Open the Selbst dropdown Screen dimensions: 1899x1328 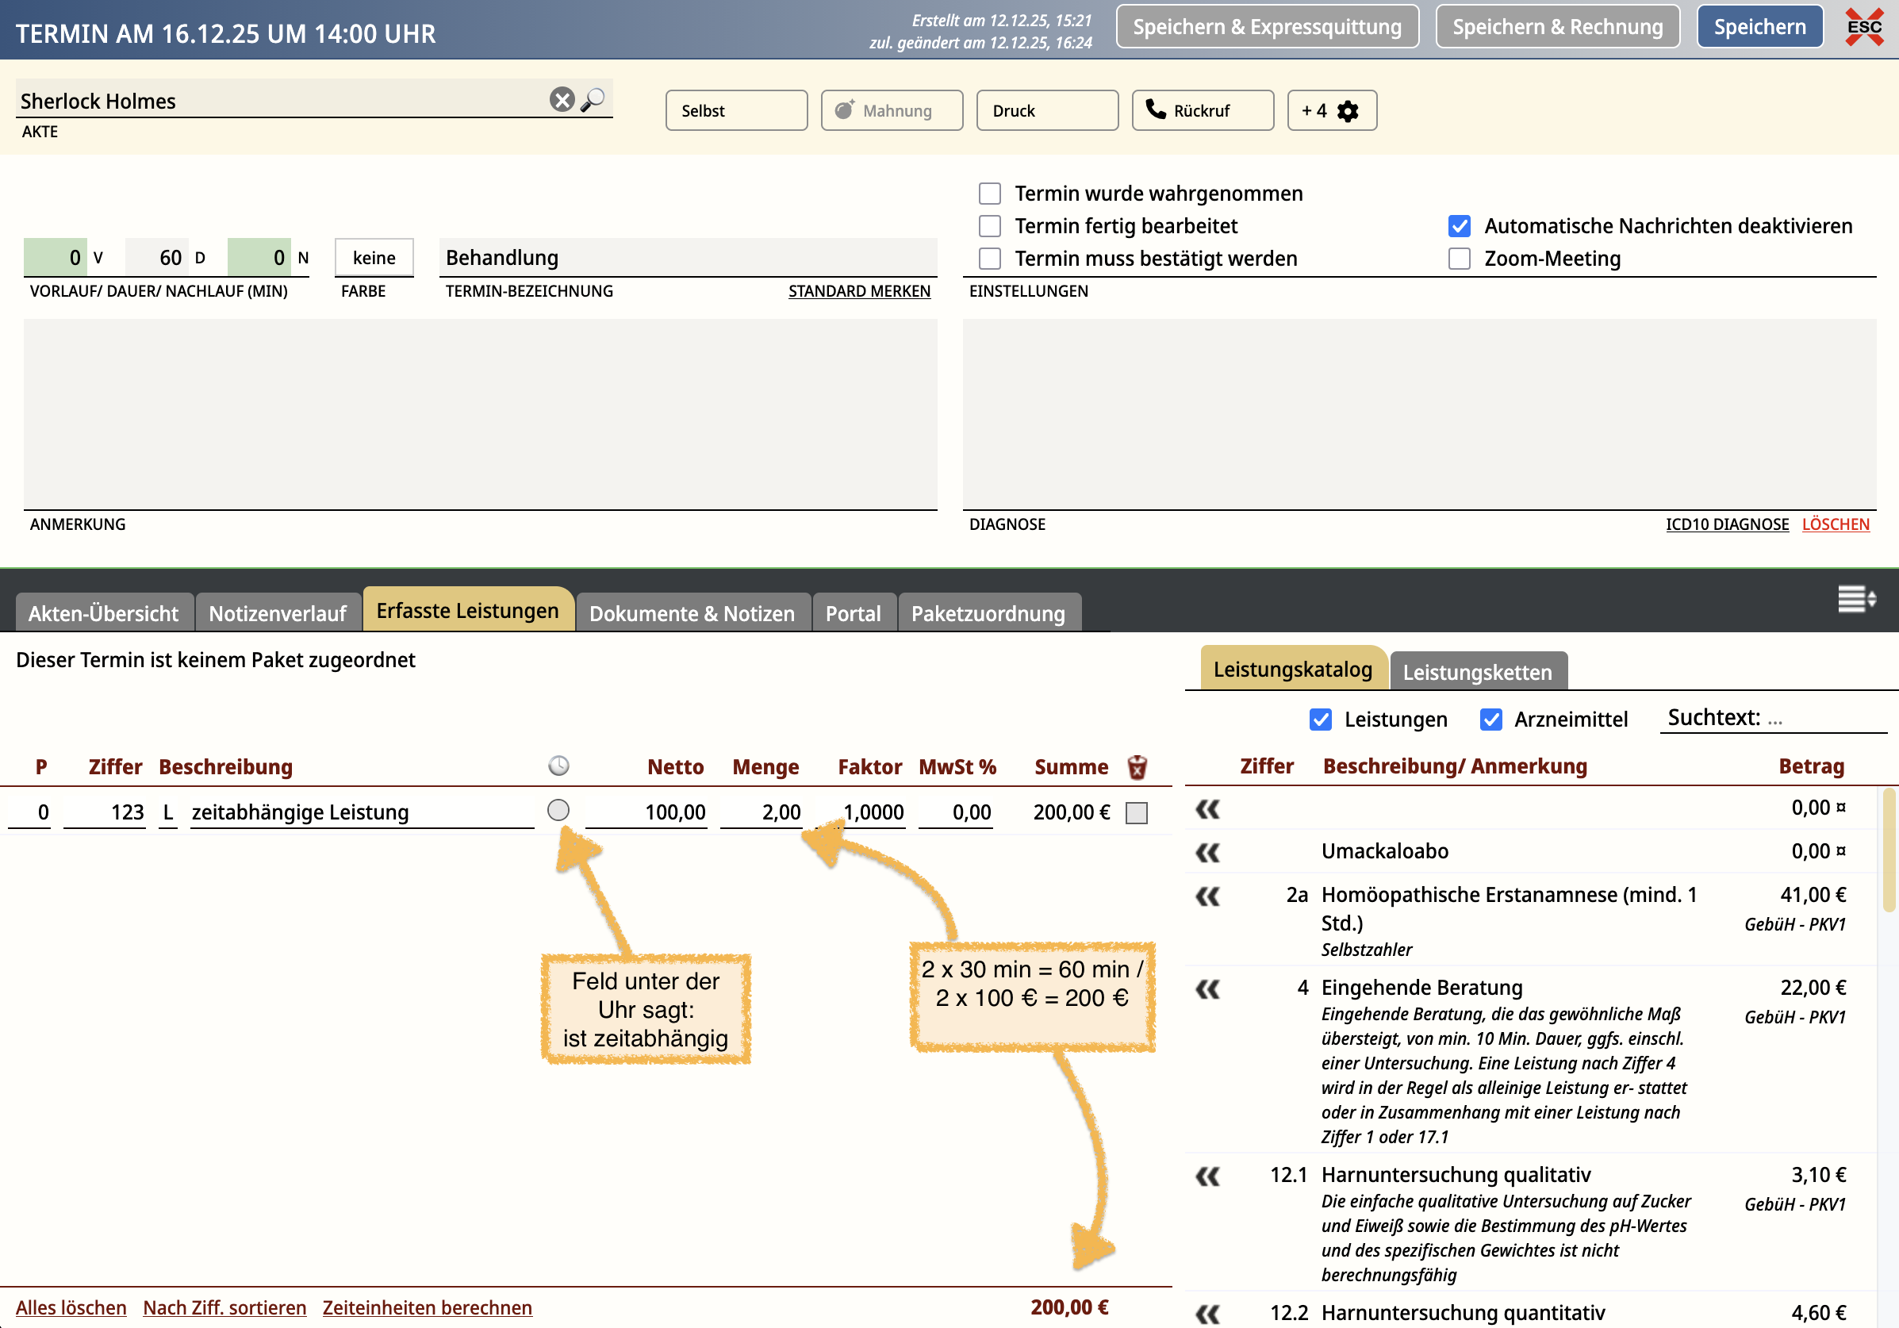(x=735, y=111)
